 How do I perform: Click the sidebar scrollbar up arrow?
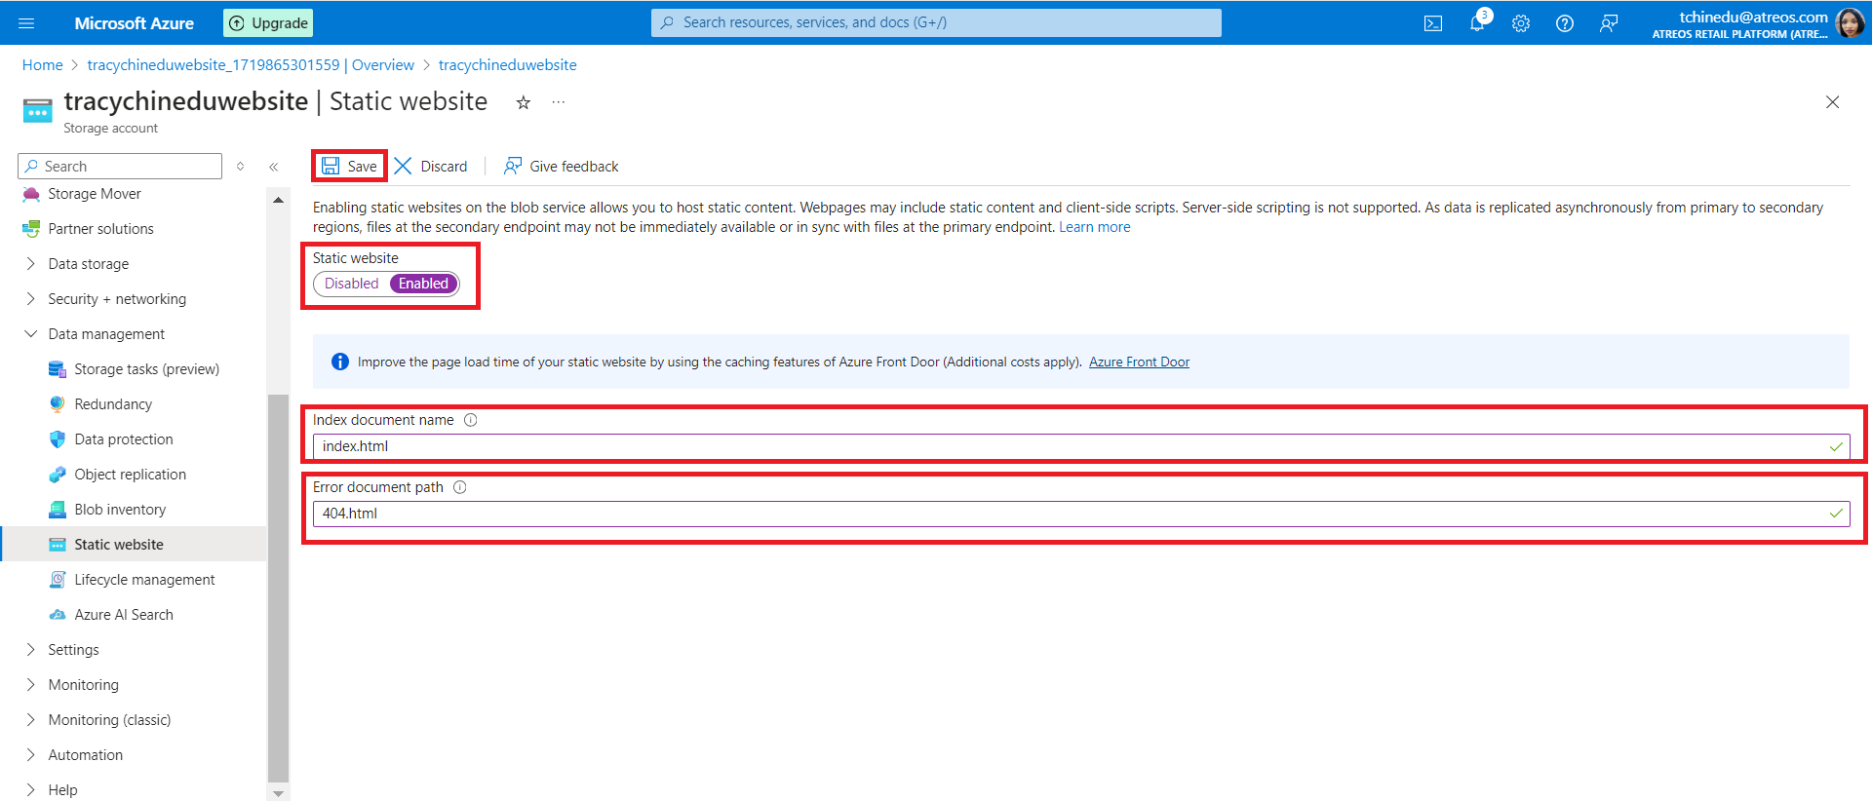[278, 200]
